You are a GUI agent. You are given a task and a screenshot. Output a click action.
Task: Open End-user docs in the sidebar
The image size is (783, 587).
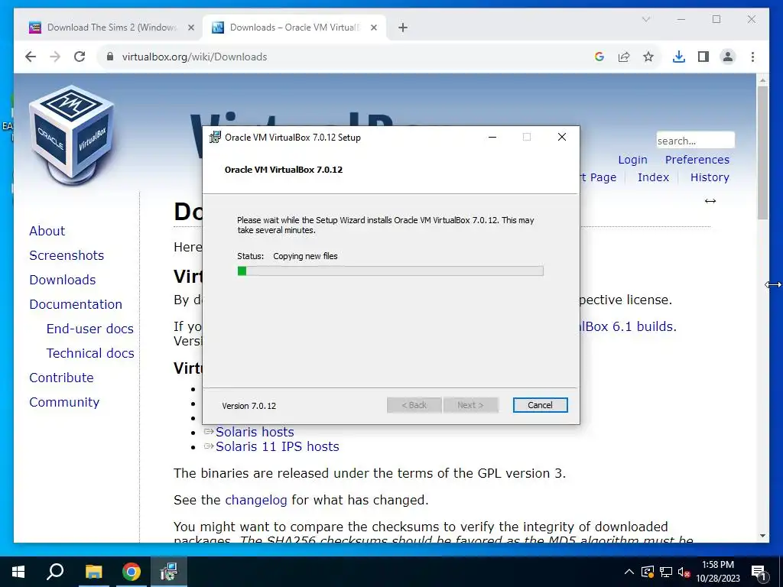click(90, 329)
